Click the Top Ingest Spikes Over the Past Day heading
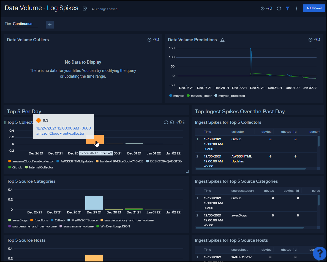Image resolution: width=327 pixels, height=262 pixels. (240, 112)
